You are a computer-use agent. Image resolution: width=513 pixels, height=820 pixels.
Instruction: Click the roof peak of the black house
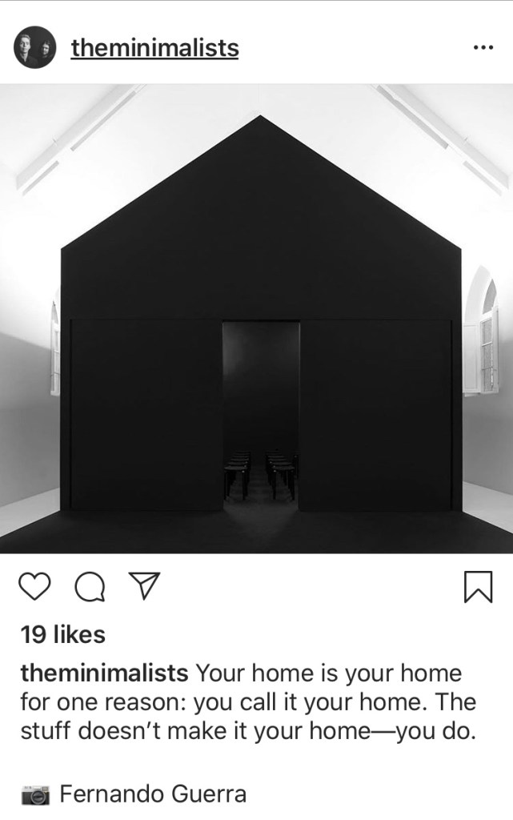(x=260, y=122)
